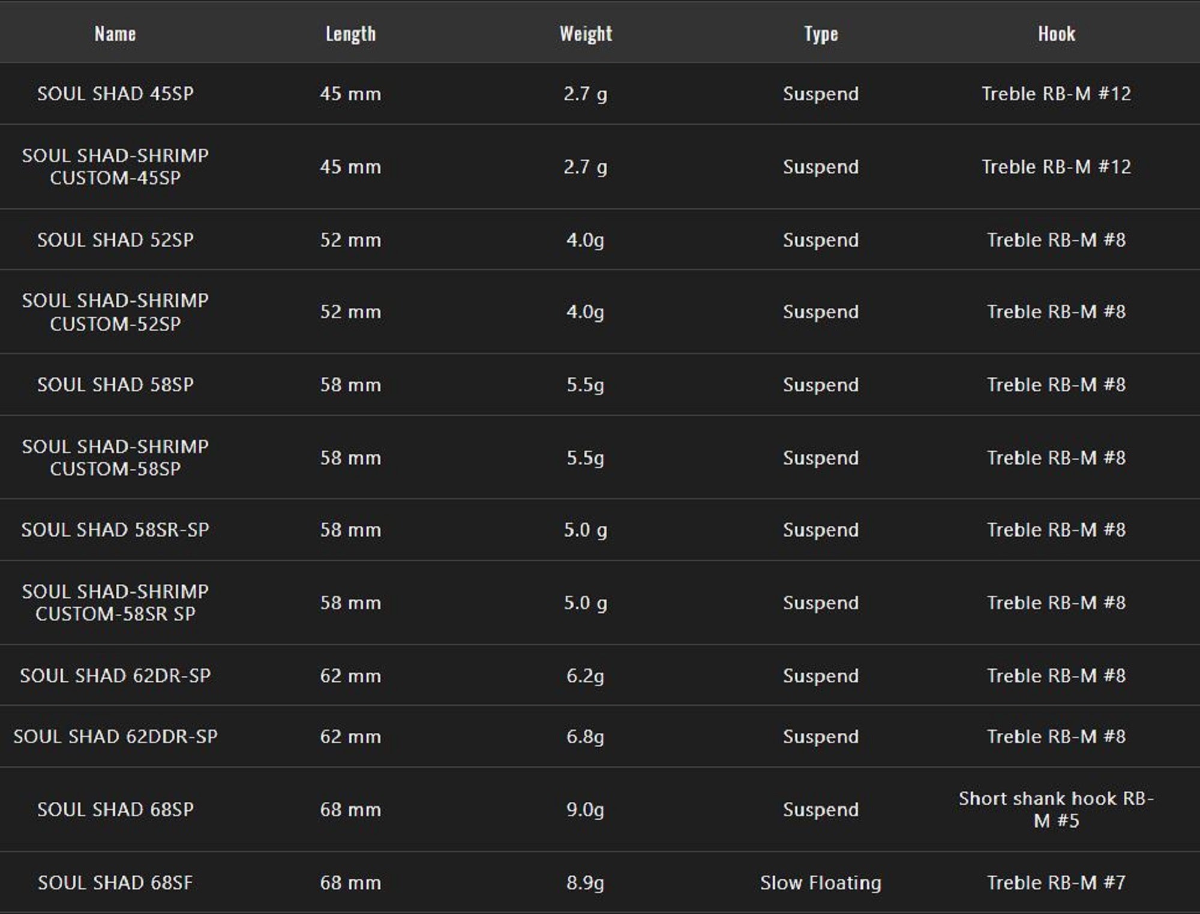Click SOUL SHAD-SHRIMP CUSTOM-58SR SP name
Image resolution: width=1200 pixels, height=914 pixels.
point(115,603)
